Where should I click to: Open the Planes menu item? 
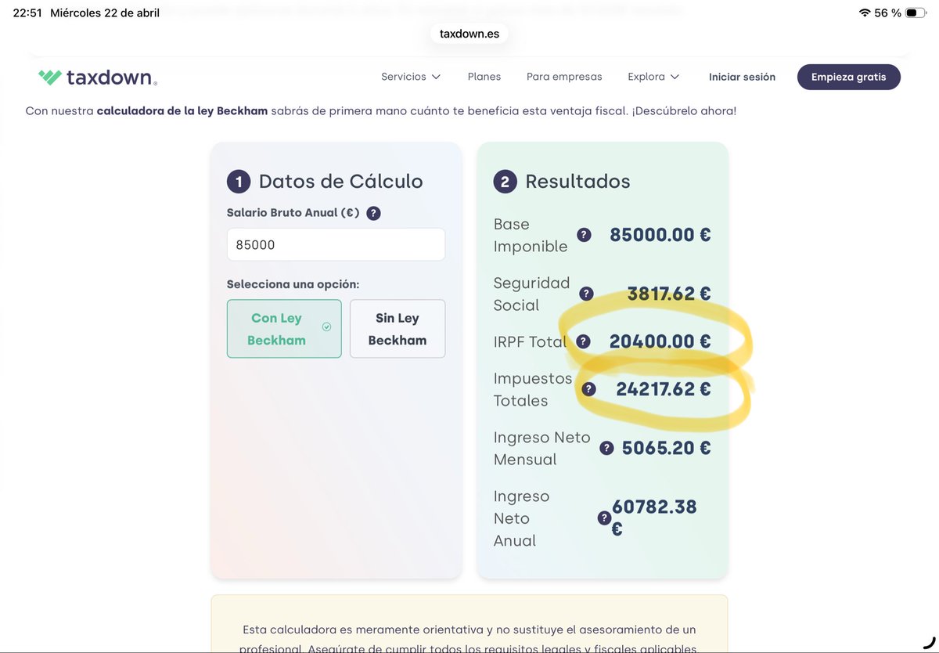484,77
